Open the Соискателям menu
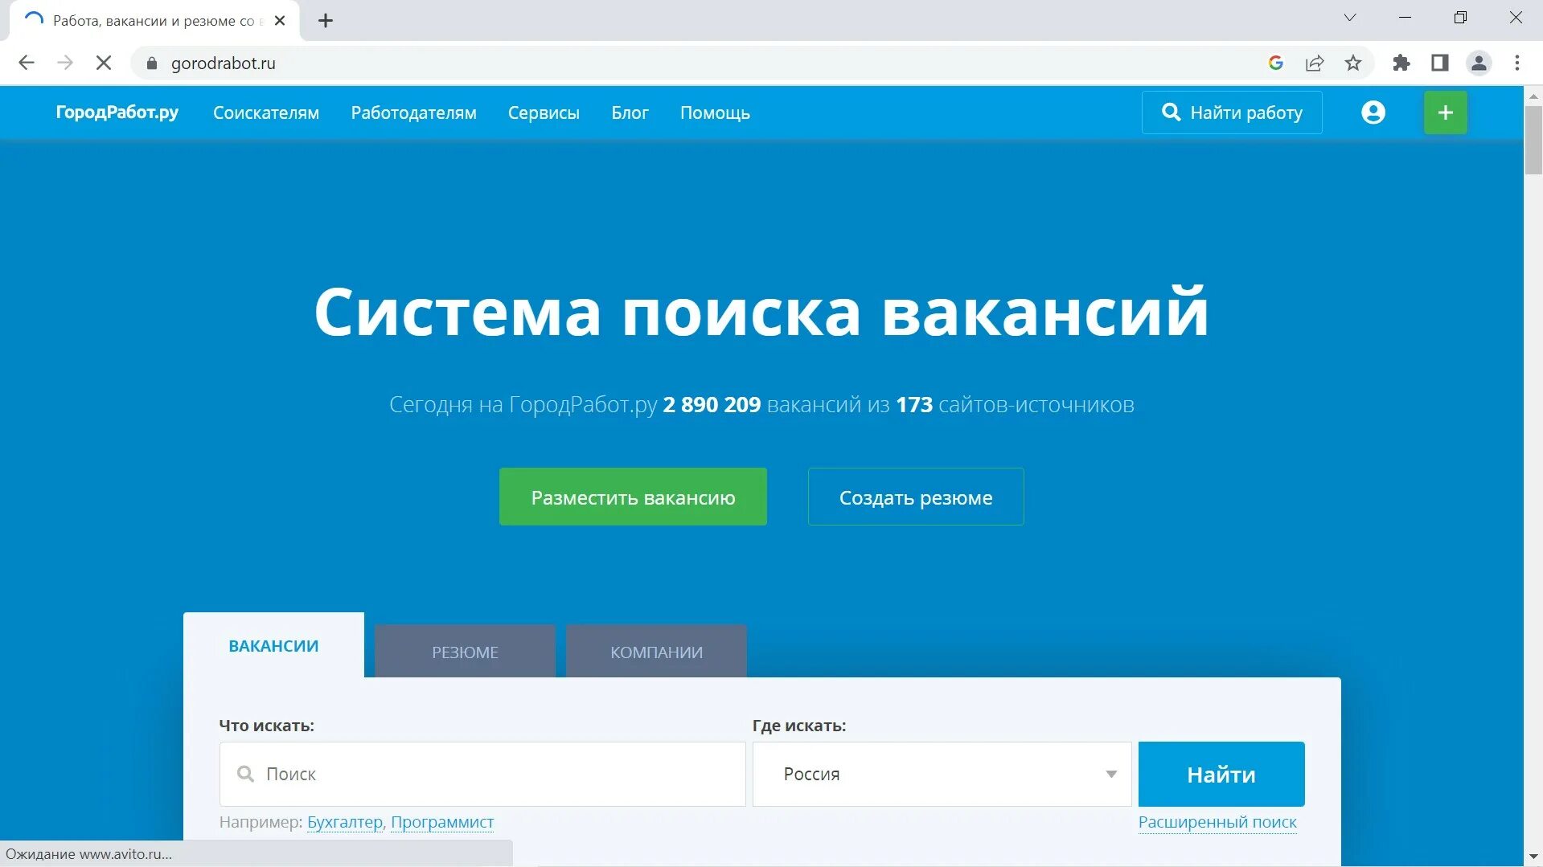The width and height of the screenshot is (1543, 867). coord(266,113)
